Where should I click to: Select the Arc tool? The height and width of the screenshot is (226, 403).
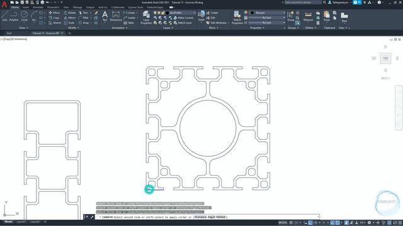point(33,16)
